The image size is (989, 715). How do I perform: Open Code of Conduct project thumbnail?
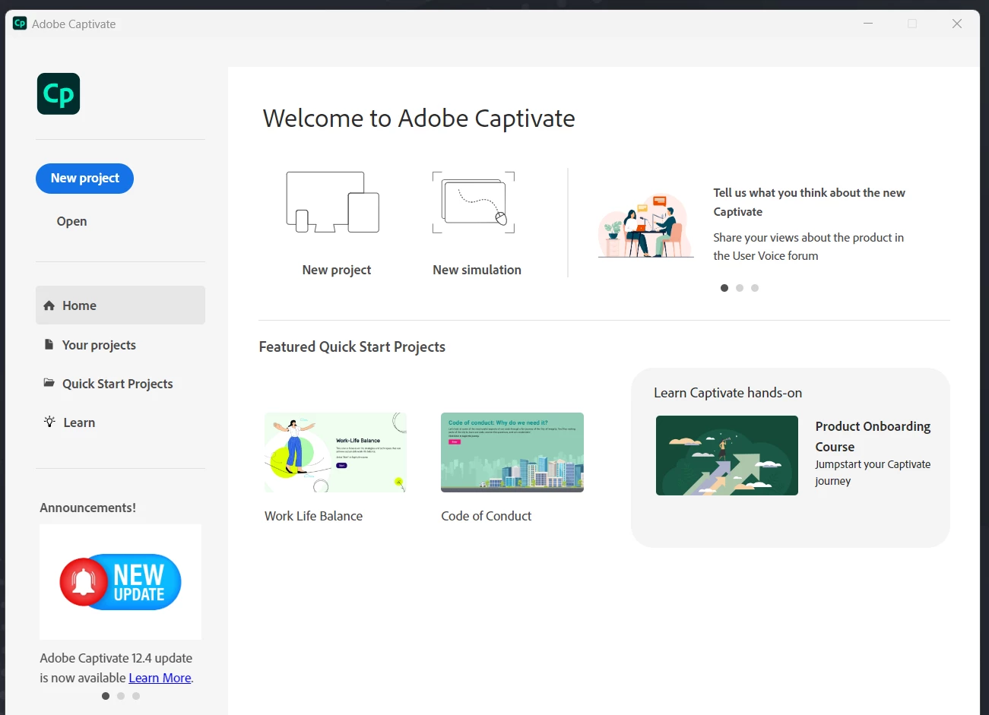coord(512,452)
